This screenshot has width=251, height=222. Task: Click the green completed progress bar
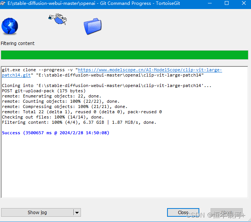point(124,55)
